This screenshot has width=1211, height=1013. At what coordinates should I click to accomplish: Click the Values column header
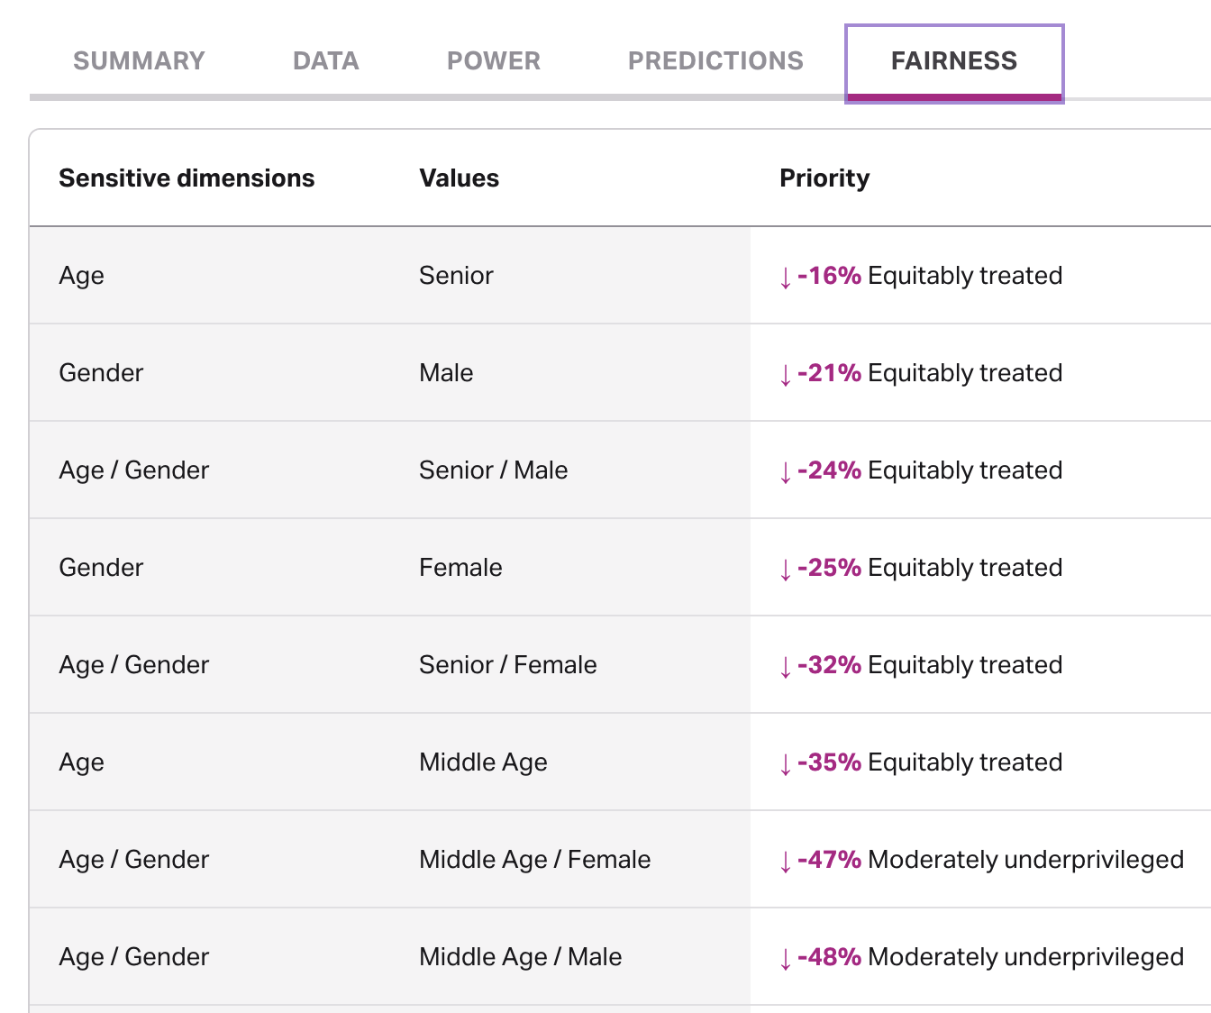click(459, 178)
